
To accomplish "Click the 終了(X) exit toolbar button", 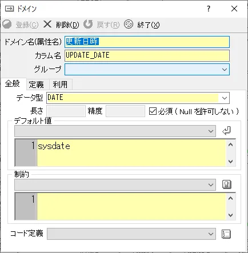I will click(142, 25).
